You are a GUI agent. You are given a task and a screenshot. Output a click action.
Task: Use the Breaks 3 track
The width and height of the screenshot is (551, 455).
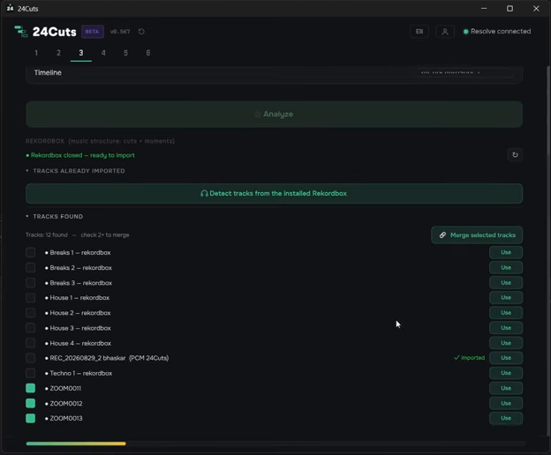coord(506,283)
